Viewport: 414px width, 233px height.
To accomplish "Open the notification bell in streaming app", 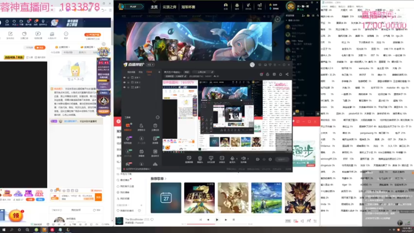I will 280,75.
